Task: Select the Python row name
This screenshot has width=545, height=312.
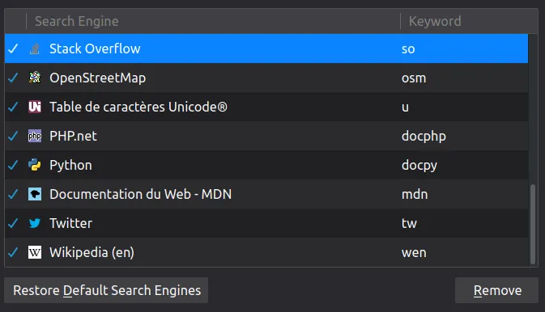Action: 70,165
